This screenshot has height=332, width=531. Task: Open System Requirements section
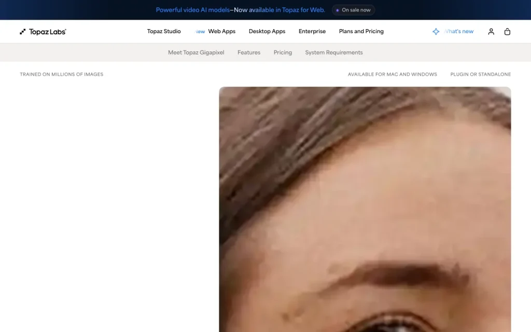pyautogui.click(x=334, y=52)
